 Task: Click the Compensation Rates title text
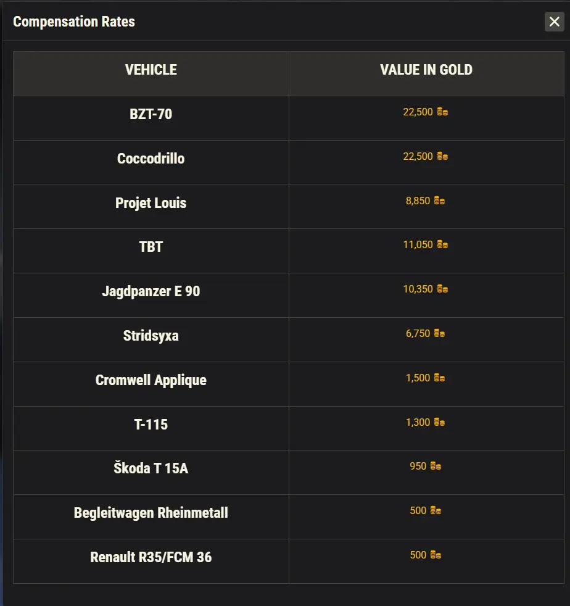coord(74,22)
